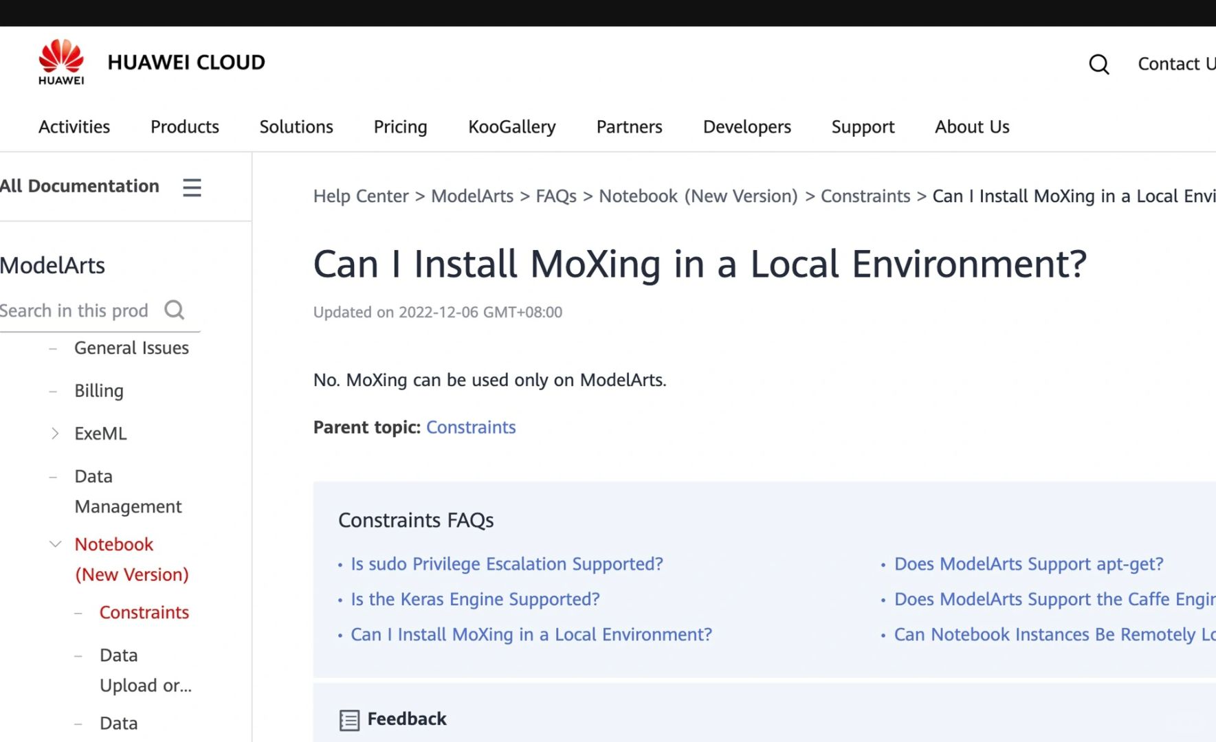The width and height of the screenshot is (1216, 742).
Task: Open the Solutions menu
Action: [x=296, y=127]
